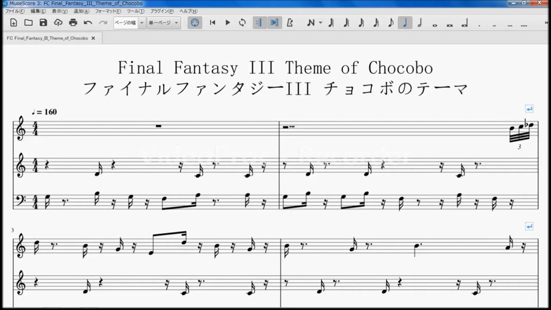Toggle pan score during playback

274,23
